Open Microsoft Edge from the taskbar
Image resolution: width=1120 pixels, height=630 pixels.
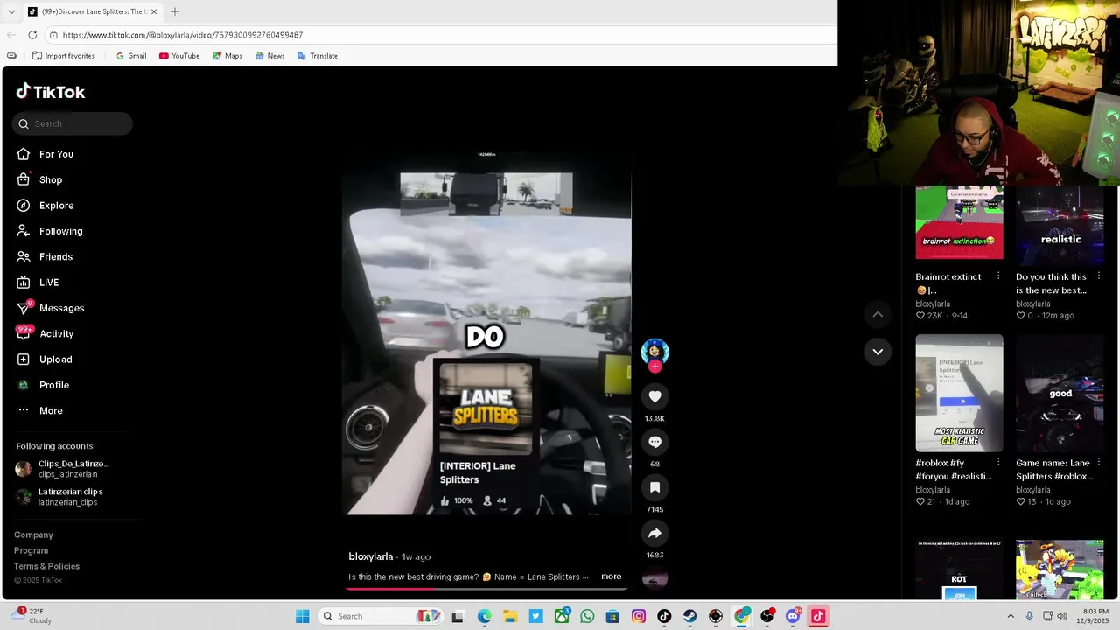484,616
